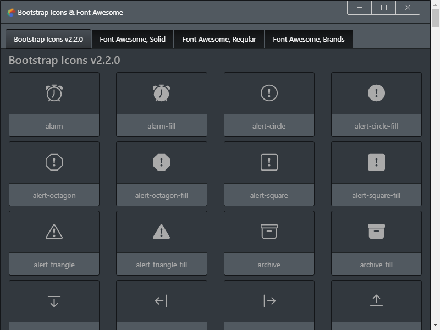Click the 'alert-circle' caption

coord(269,127)
